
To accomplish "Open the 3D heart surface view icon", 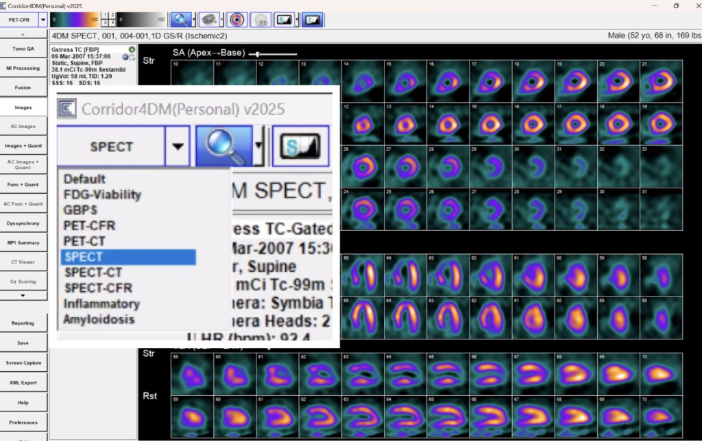I will (x=210, y=19).
